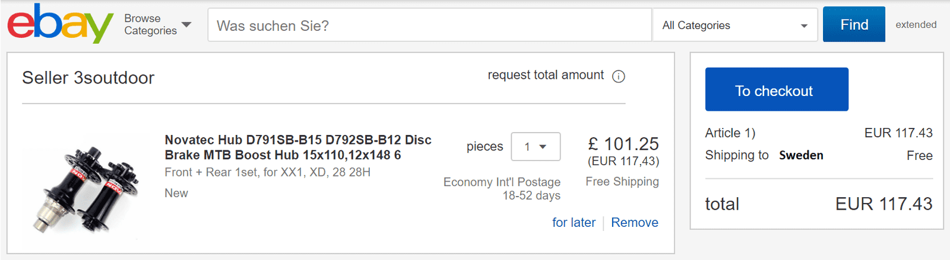Click the To checkout button
This screenshot has width=950, height=260.
(x=776, y=89)
